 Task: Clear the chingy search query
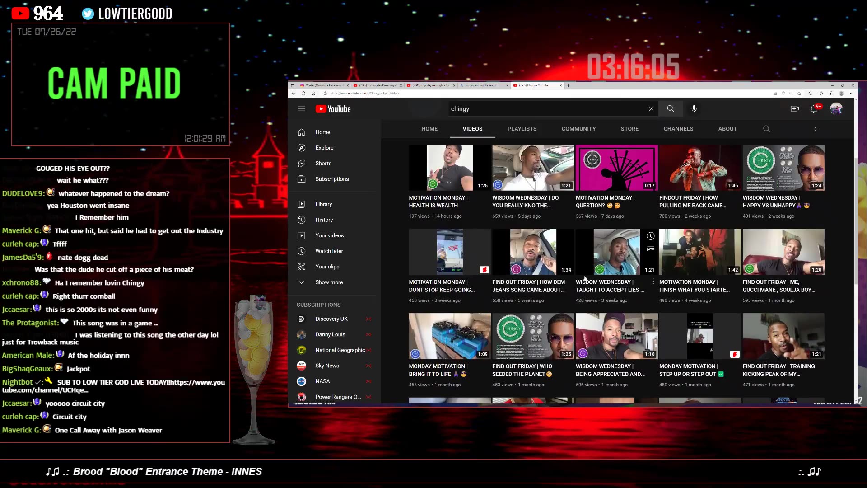coord(651,108)
